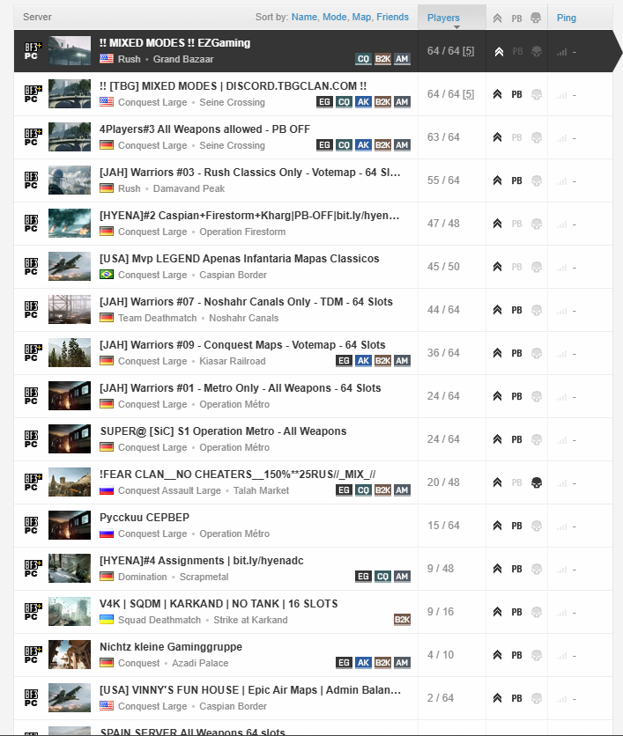Click the PB PunkBuster header icon
Viewport: 623px width, 736px height.
click(x=516, y=18)
